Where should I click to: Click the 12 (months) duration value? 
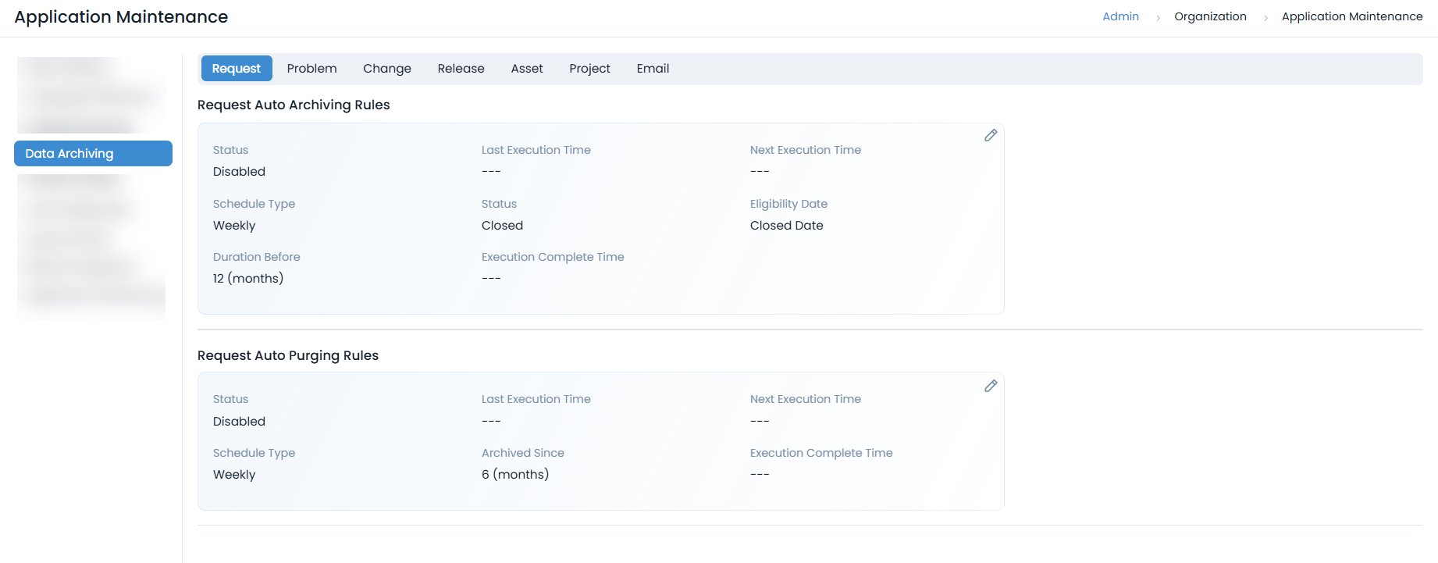pos(248,279)
